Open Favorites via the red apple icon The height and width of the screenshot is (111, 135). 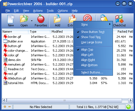coord(41,19)
